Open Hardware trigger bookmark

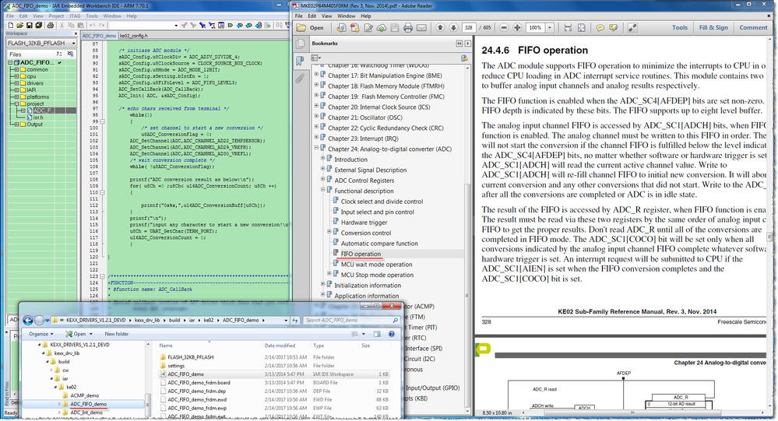click(364, 223)
